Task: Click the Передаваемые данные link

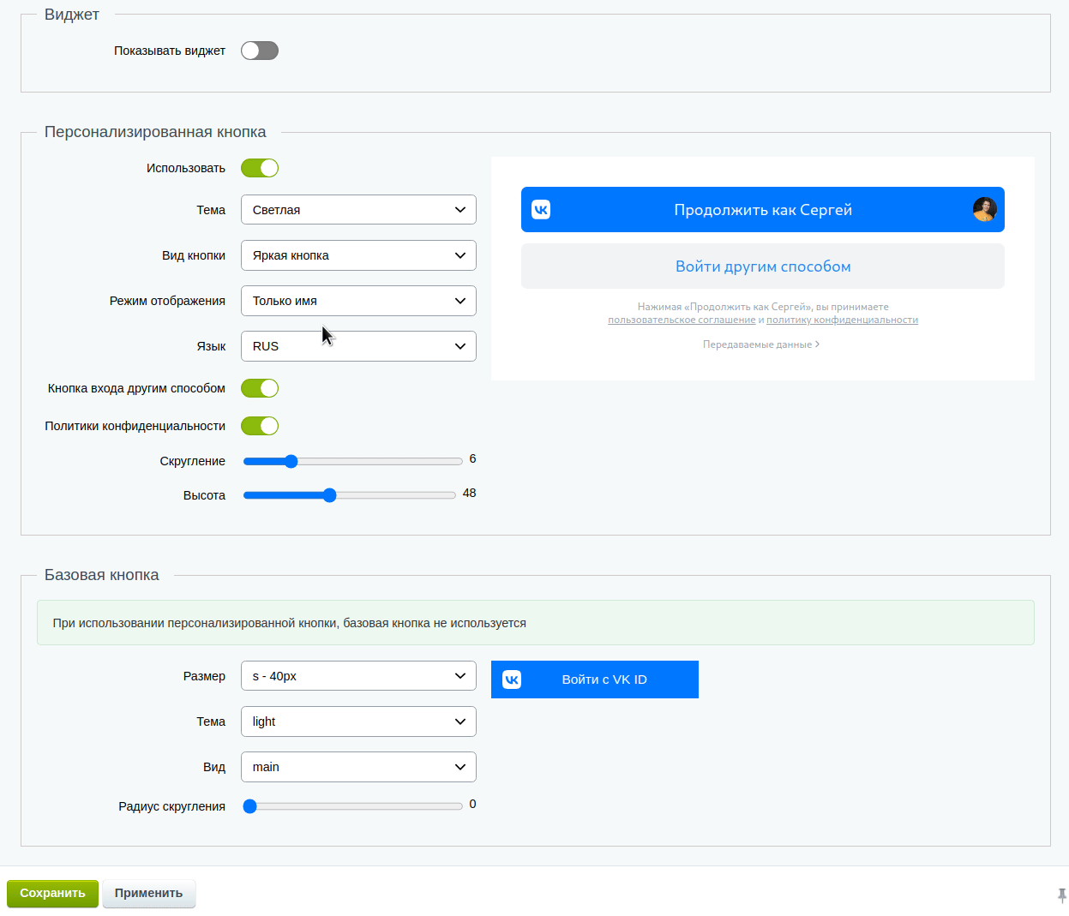Action: 761,344
